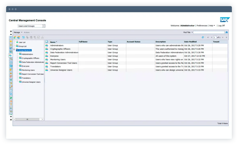Click the create new group toolbar icon
Screen dimensions: 238x145
pyautogui.click(x=18, y=37)
